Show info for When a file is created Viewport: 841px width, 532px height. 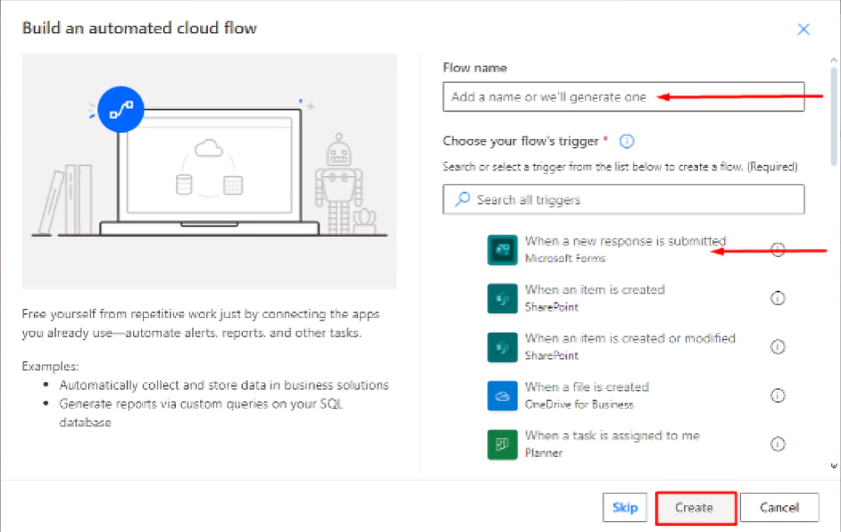click(778, 395)
